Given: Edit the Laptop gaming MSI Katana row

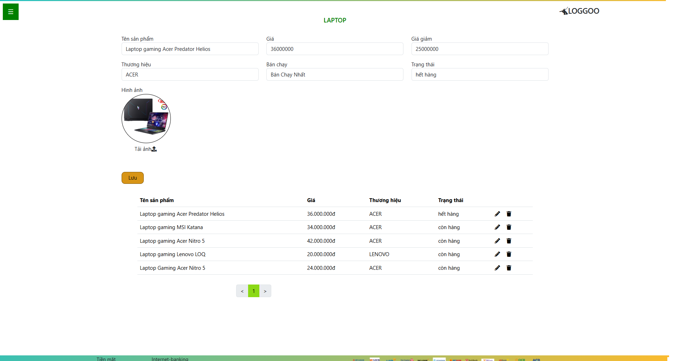Looking at the screenshot, I should pyautogui.click(x=497, y=227).
